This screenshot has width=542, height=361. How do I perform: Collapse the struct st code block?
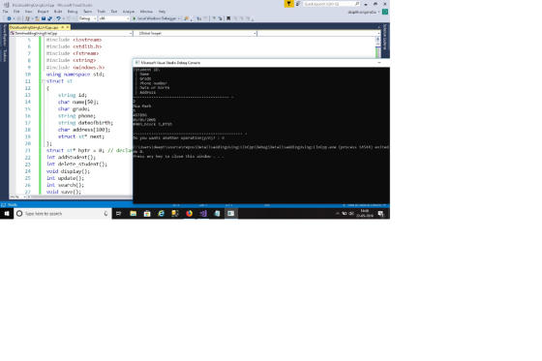(x=44, y=81)
